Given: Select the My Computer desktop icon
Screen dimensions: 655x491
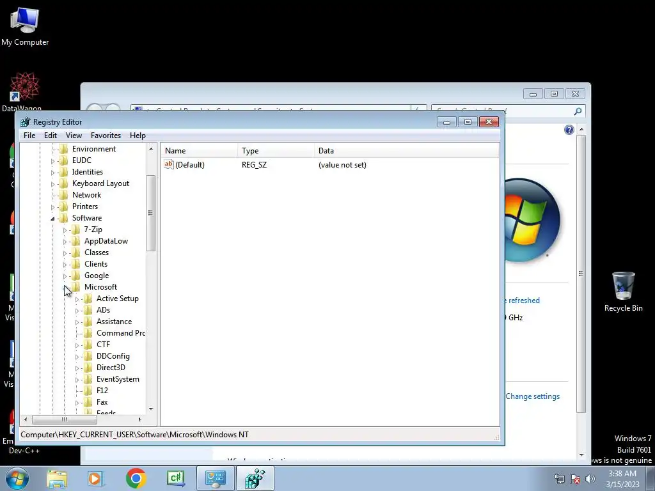Looking at the screenshot, I should click(x=25, y=26).
